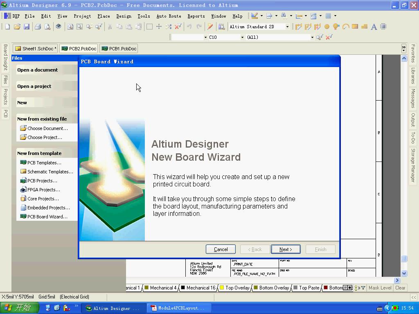Click the Clear Filter red X icon

click(178, 27)
